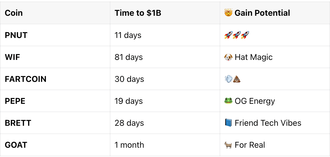The image size is (330, 157).
Task: Click the wind puff emoji in FARTCOIN row
Action: coord(228,79)
